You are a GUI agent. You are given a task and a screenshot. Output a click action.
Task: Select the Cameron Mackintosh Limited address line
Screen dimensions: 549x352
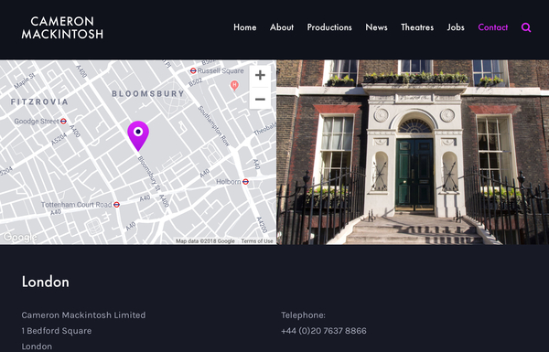point(83,315)
